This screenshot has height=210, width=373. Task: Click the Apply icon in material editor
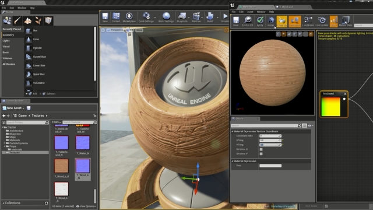tap(260, 21)
